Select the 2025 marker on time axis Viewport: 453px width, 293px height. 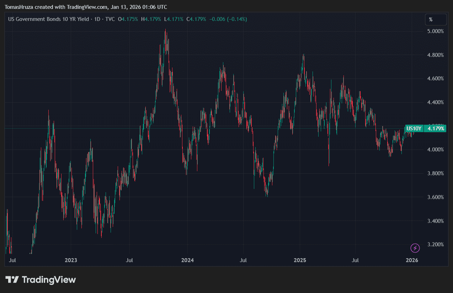(x=300, y=260)
